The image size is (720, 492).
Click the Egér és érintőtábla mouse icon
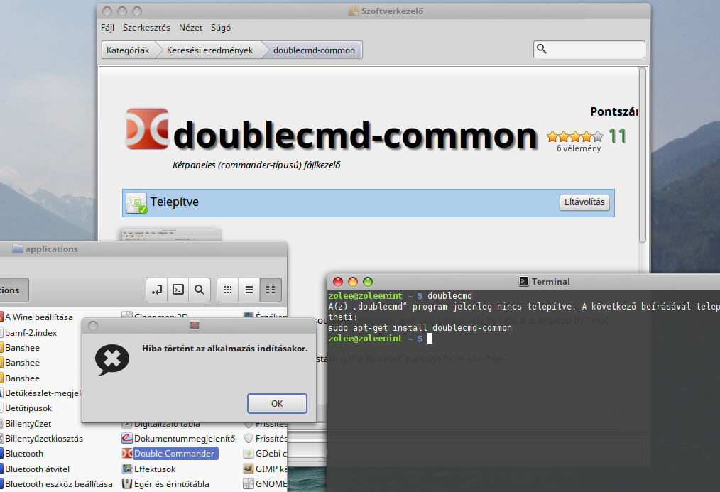point(126,483)
